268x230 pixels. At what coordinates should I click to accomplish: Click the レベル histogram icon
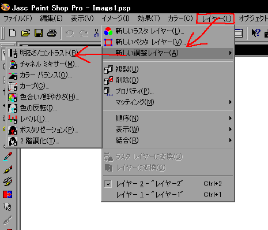[13, 119]
